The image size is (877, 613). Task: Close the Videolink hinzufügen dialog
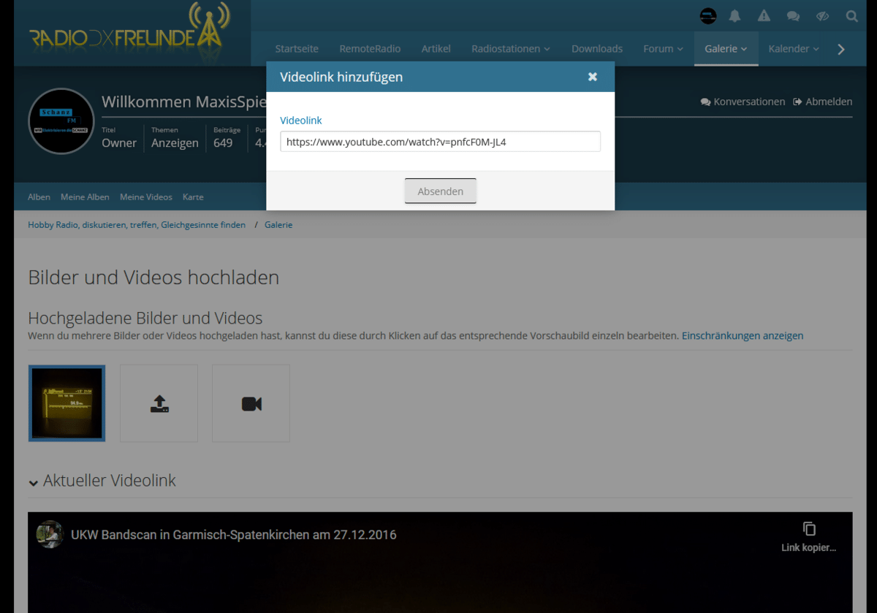(593, 77)
